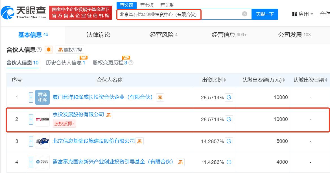Switch to the 查公司 search tab
The height and width of the screenshot is (173, 330).
click(126, 5)
